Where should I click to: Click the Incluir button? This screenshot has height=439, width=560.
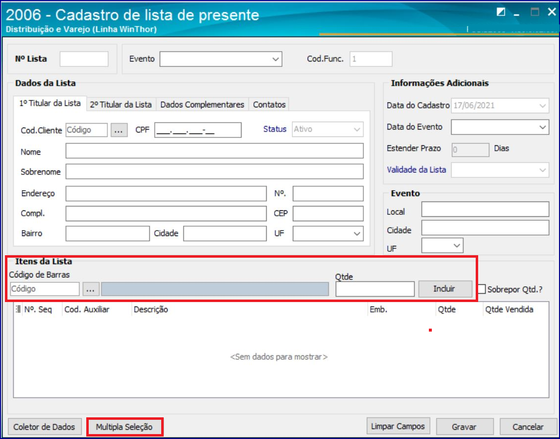[445, 289]
